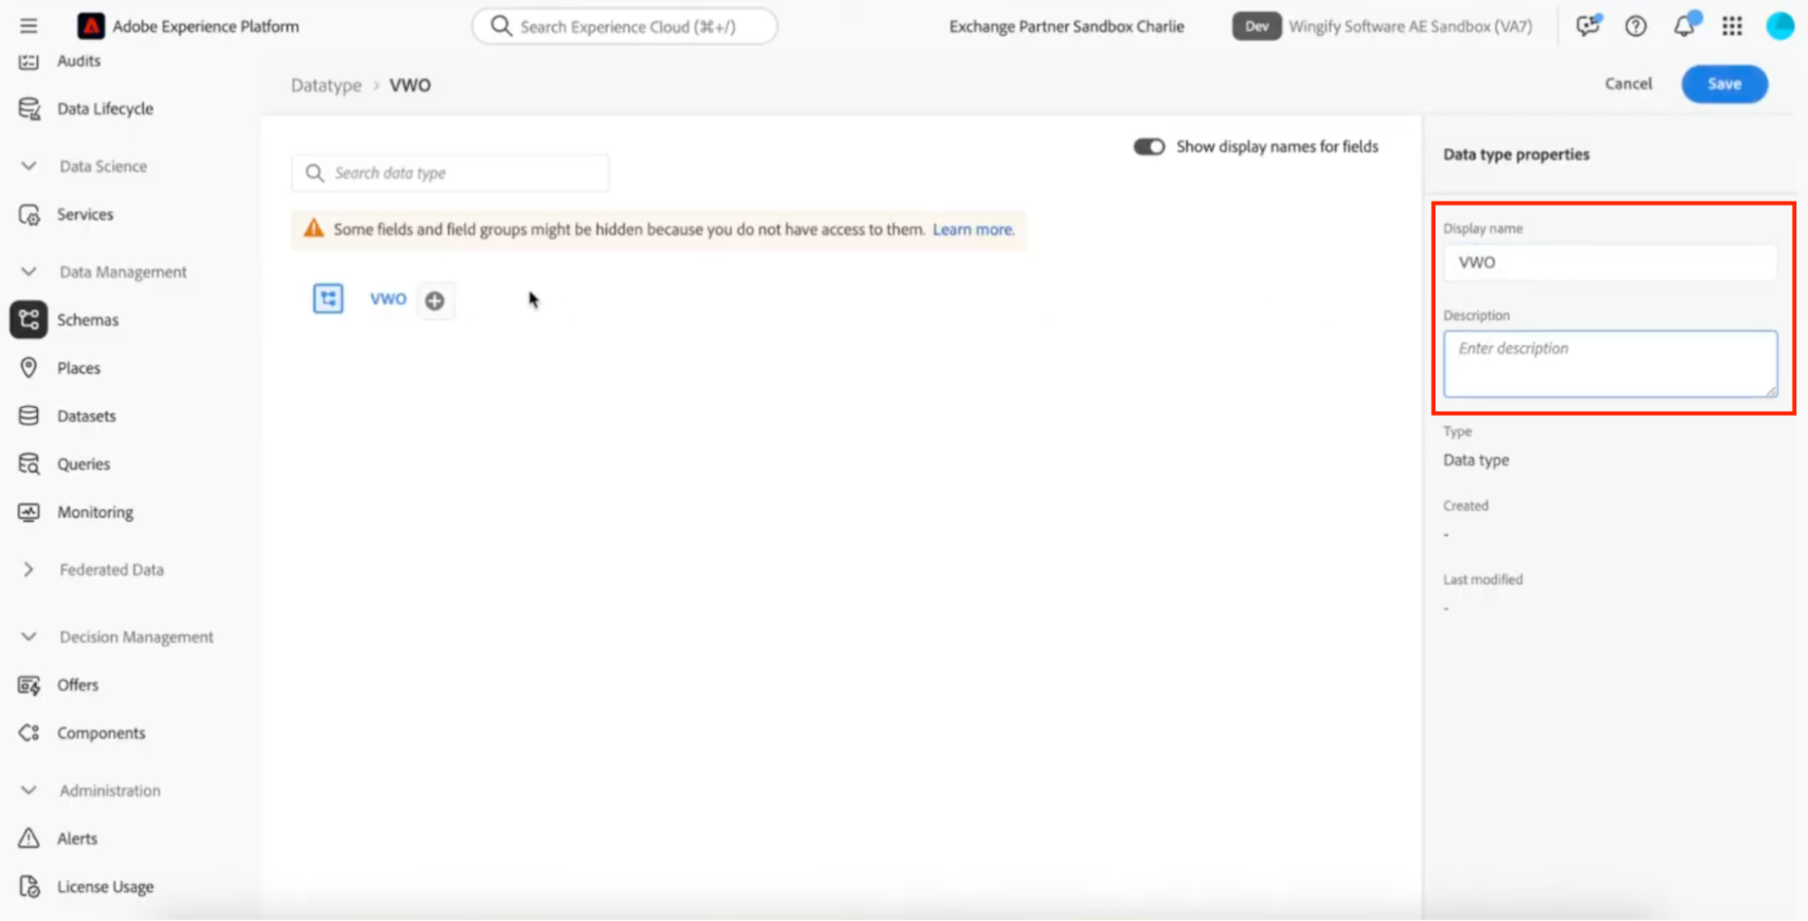Viewport: 1808px width, 921px height.
Task: Click the Monitoring icon
Action: [29, 512]
